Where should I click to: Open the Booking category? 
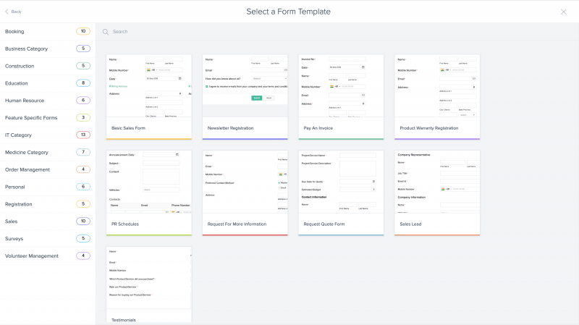pyautogui.click(x=16, y=32)
